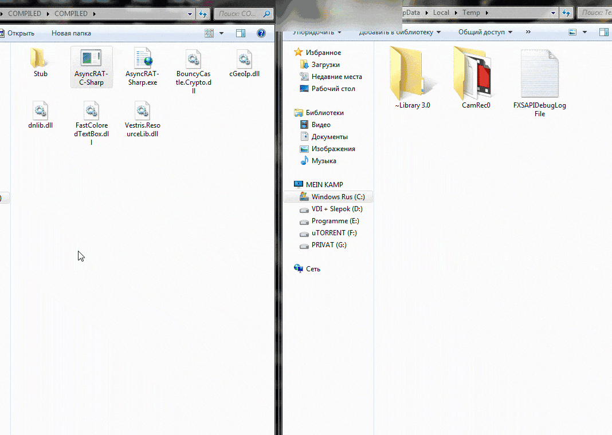This screenshot has width=612, height=435.
Task: Toggle preview pane in left window
Action: coord(241,33)
